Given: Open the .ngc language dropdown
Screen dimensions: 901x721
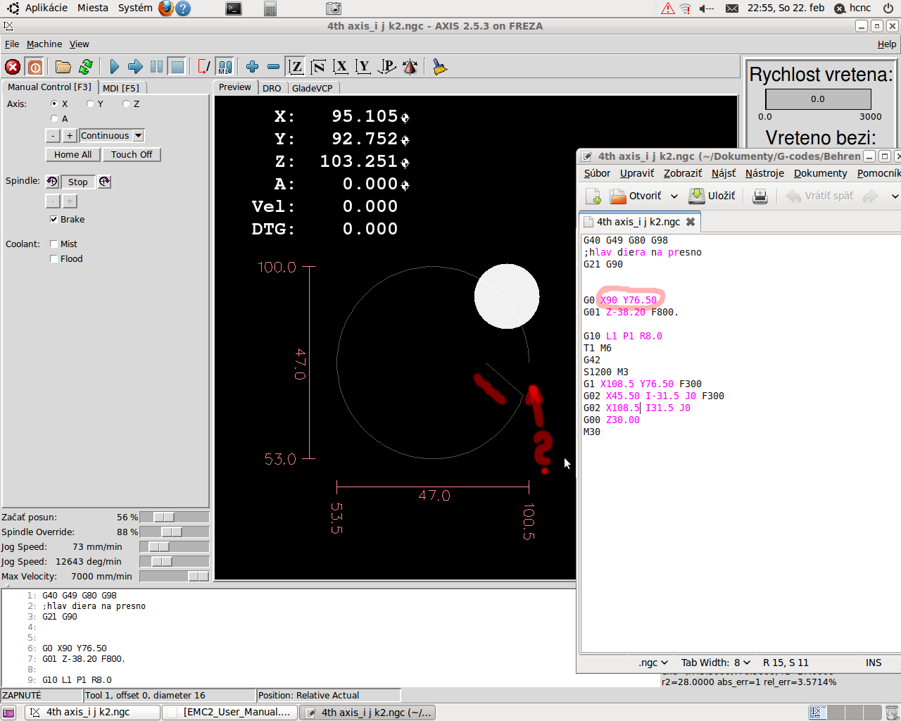Looking at the screenshot, I should coord(653,663).
